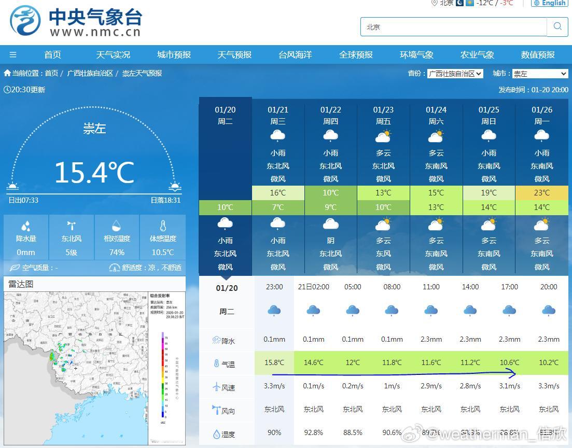Select the 天气实况 menu item

pos(113,54)
